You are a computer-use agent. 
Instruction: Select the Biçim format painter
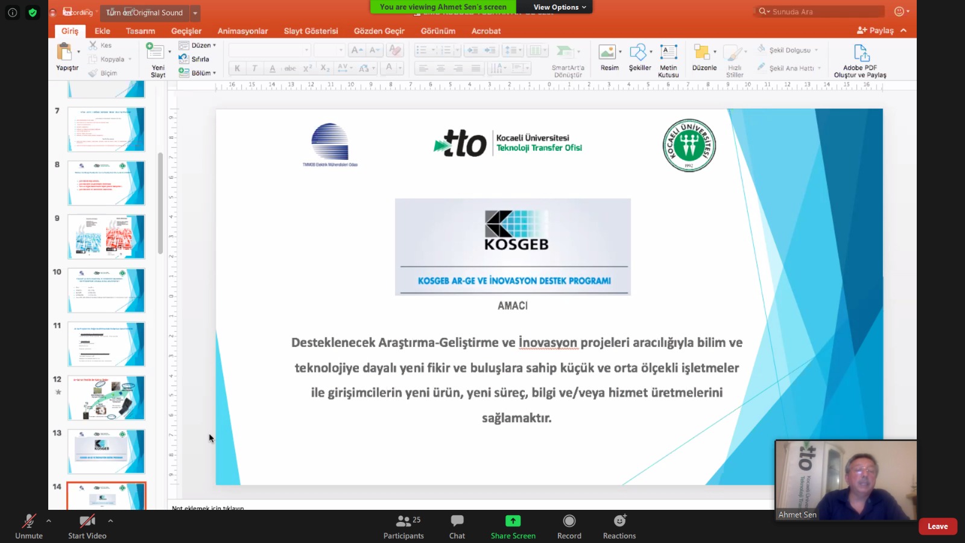tap(103, 73)
